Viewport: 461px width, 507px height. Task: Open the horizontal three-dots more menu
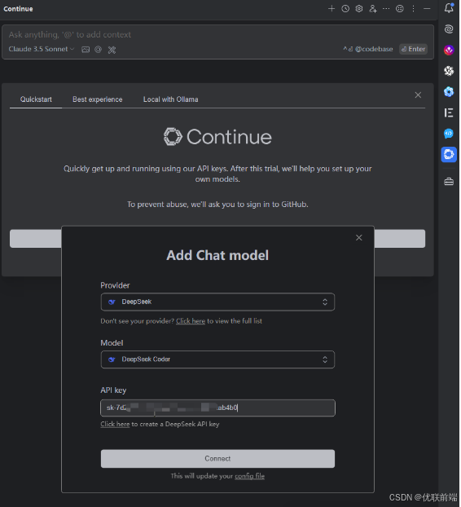pyautogui.click(x=386, y=9)
